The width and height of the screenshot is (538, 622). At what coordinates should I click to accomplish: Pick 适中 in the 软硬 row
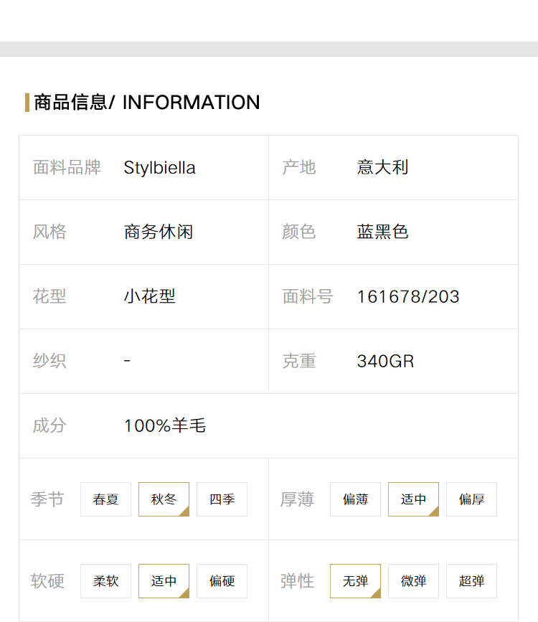point(164,580)
